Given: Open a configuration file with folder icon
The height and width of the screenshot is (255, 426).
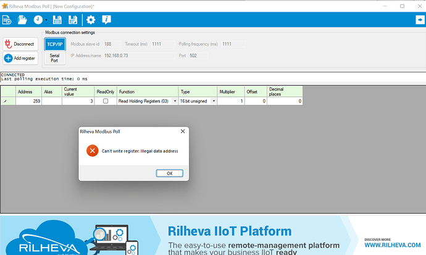Looking at the screenshot, I should [x=22, y=20].
